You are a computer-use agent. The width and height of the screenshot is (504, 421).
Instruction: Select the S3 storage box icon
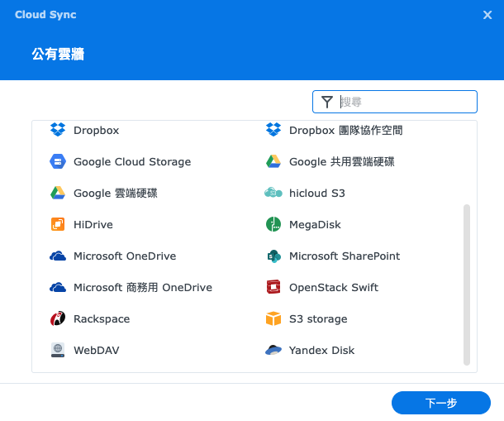273,318
